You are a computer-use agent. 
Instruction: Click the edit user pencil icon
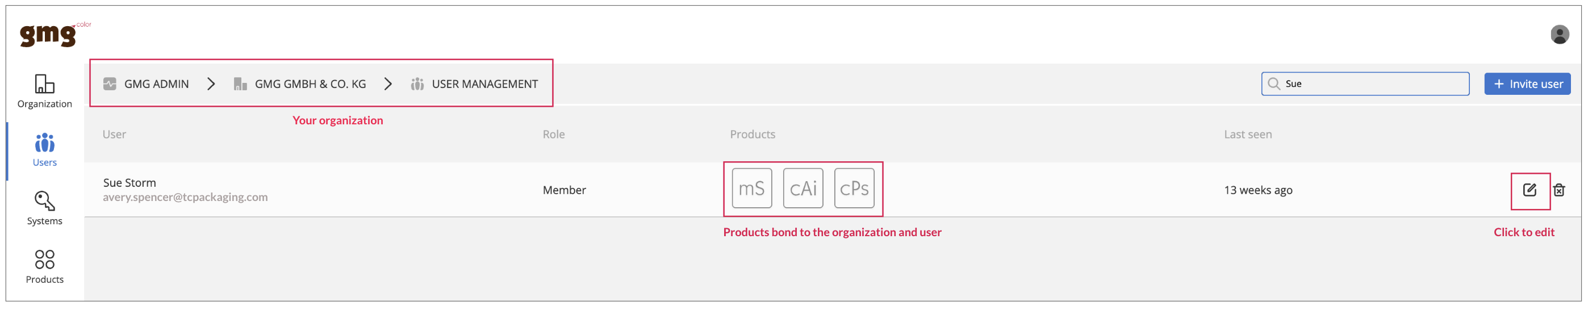click(x=1530, y=190)
